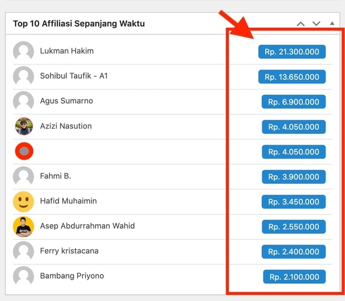Click Asep Abdurrahman Wahid's profile photo
Screen dimensions: 345x301
24,226
